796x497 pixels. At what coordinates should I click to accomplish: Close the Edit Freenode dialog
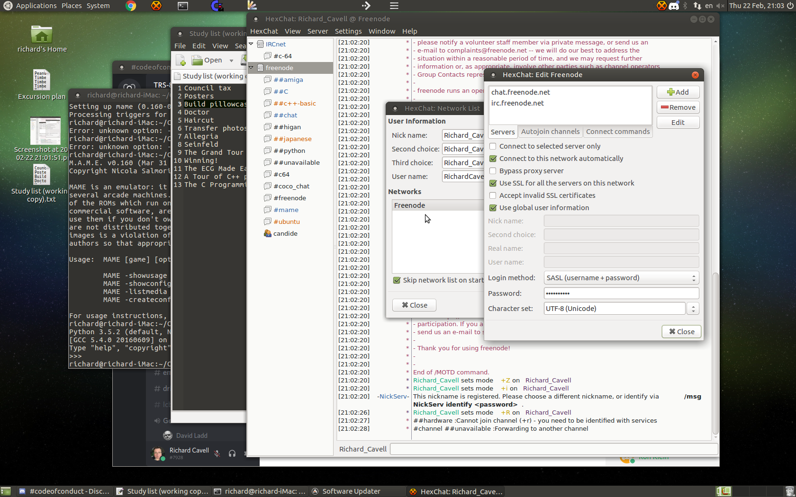tap(681, 332)
